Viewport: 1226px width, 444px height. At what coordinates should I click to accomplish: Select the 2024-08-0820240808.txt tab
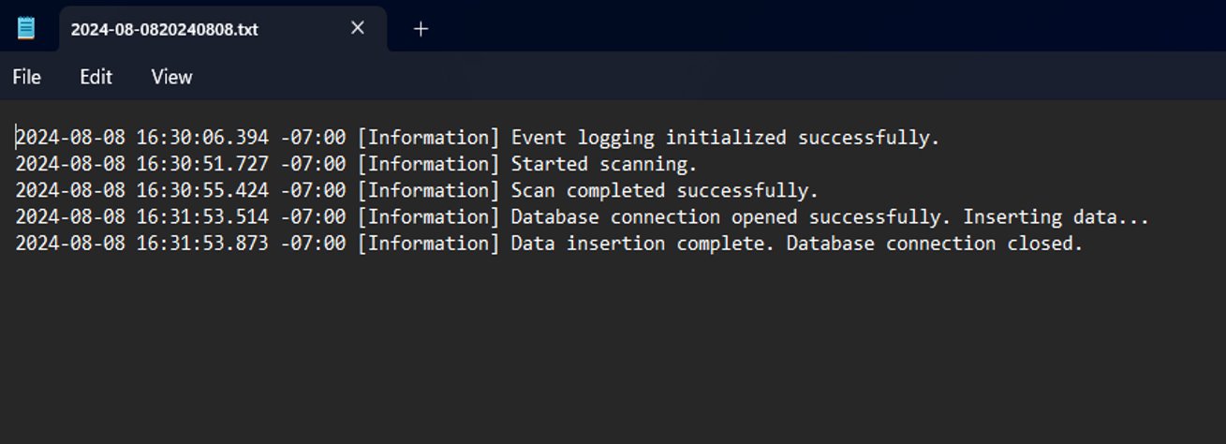164,29
